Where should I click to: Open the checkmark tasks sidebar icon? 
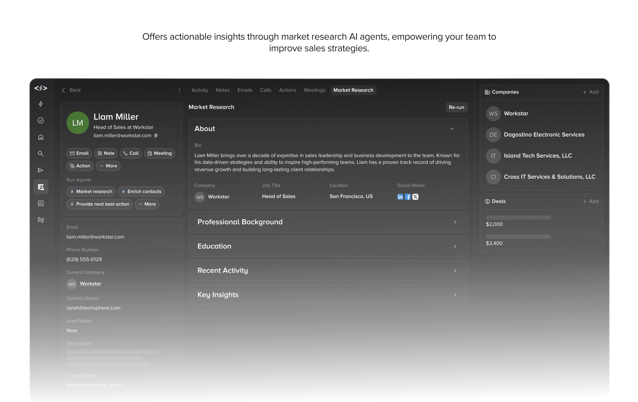point(41,120)
